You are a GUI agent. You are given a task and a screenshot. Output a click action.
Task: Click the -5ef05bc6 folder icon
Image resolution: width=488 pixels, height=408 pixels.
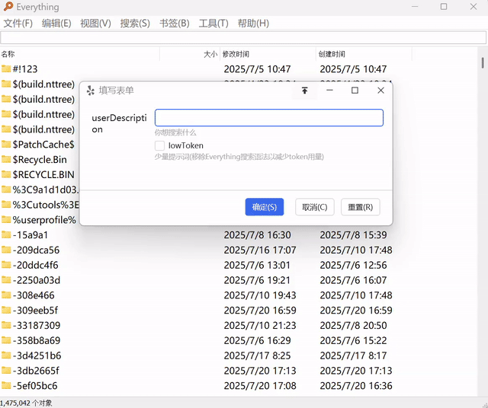pyautogui.click(x=6, y=385)
